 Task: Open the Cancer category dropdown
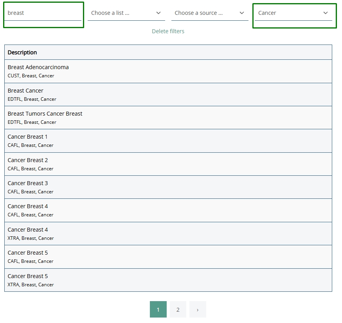tap(293, 13)
